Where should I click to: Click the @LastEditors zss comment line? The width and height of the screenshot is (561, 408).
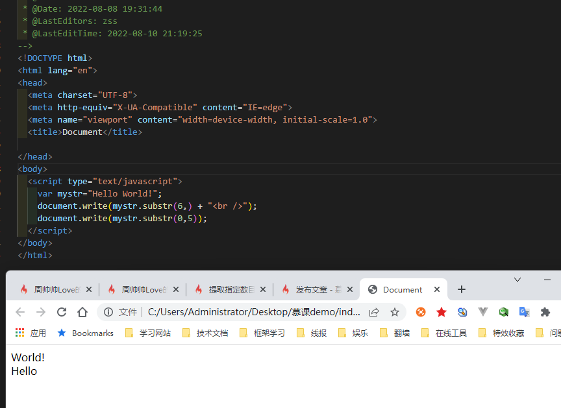coord(70,21)
